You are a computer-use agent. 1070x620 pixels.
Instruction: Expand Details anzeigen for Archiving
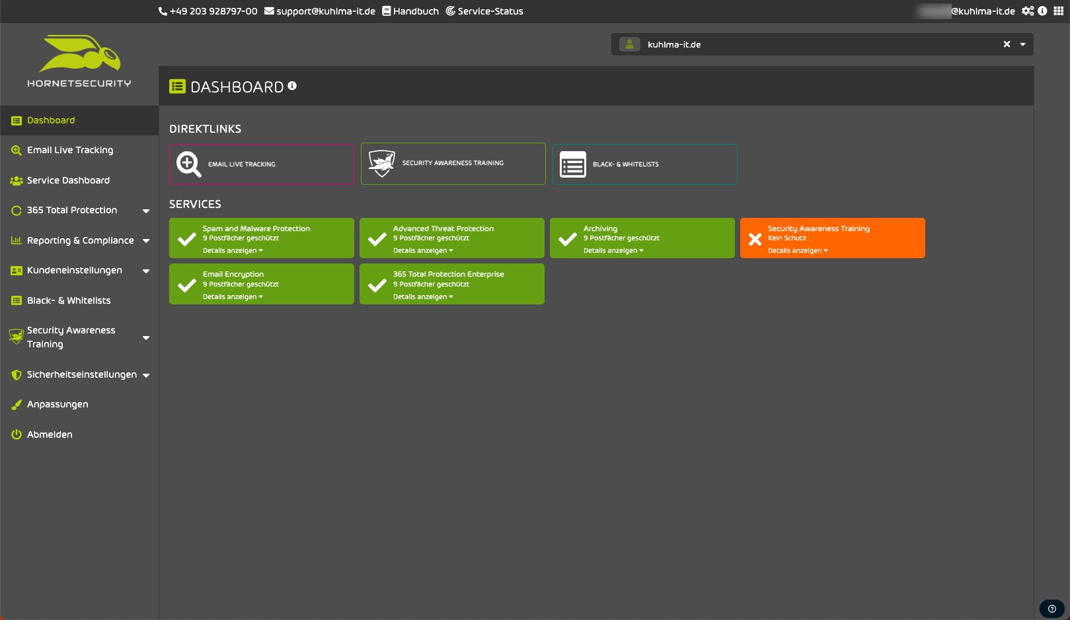tap(613, 251)
